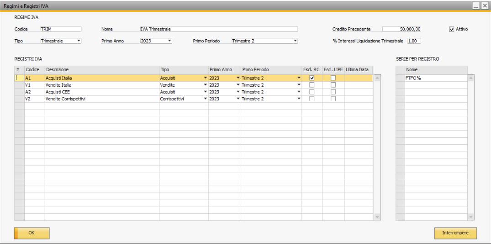Open Primo Anno dropdown for Acquisti Italia row

click(238, 78)
